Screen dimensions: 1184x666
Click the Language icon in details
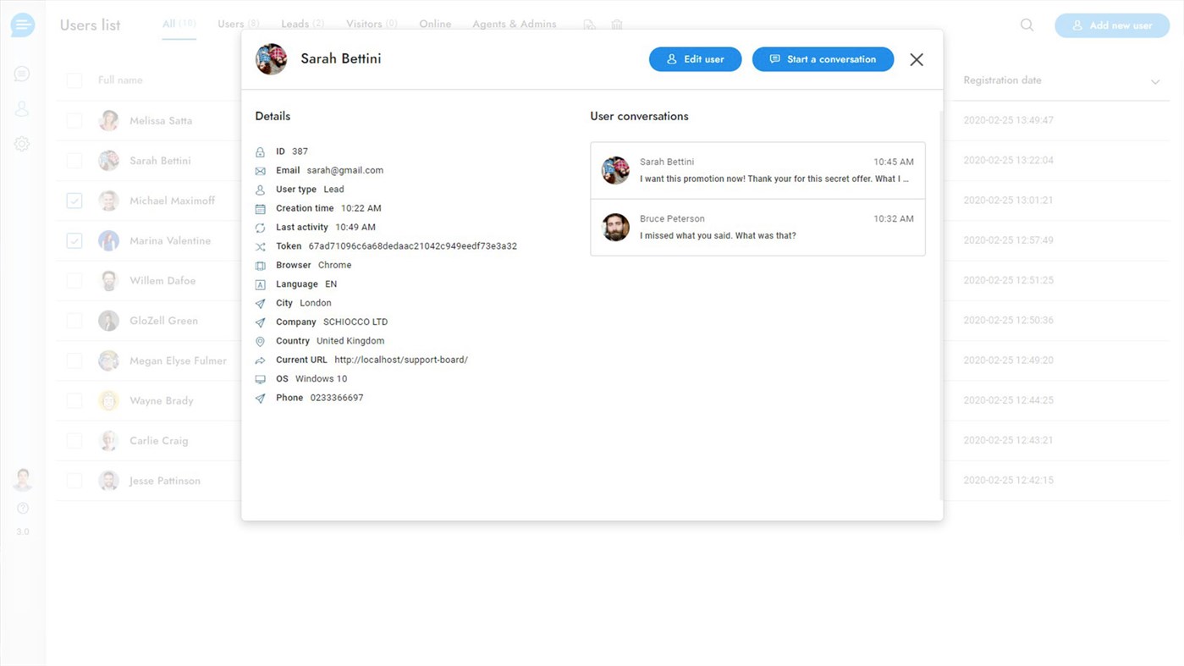click(x=260, y=285)
